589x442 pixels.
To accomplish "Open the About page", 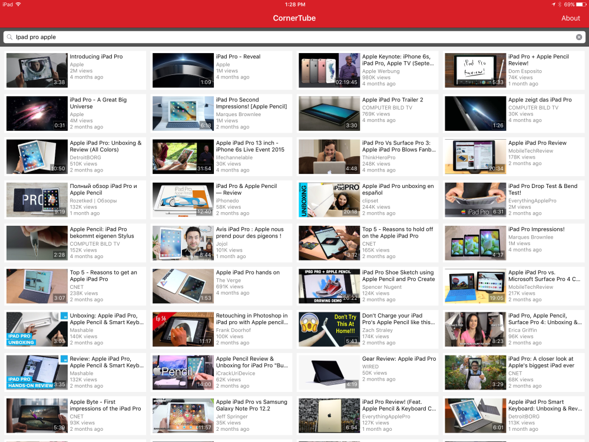I will (570, 18).
